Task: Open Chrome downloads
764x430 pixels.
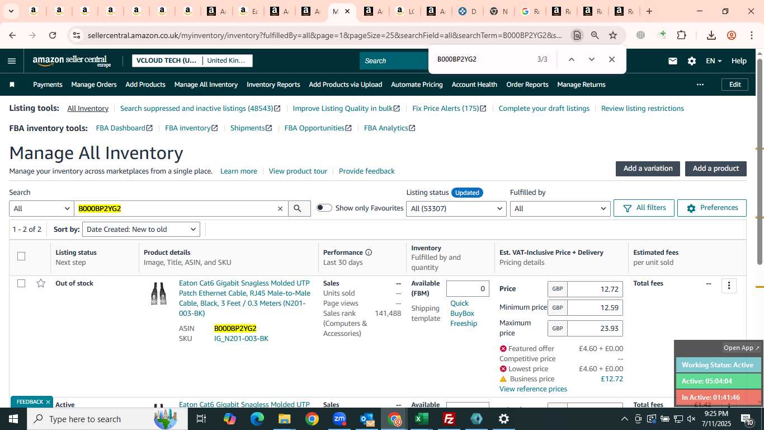Action: [711, 35]
